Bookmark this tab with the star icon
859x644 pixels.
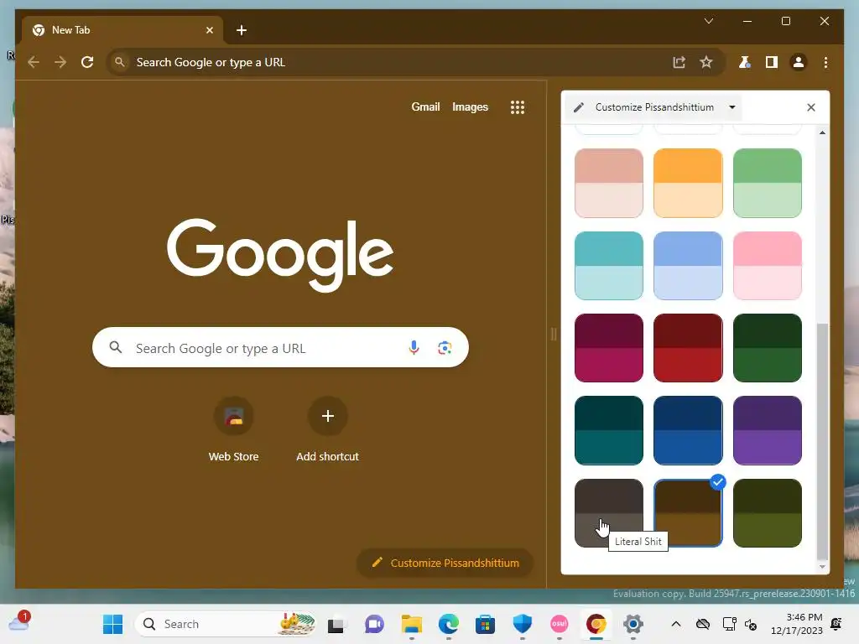(706, 62)
